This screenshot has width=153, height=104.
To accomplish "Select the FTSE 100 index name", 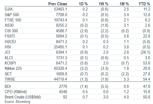I will coord(13,20).
